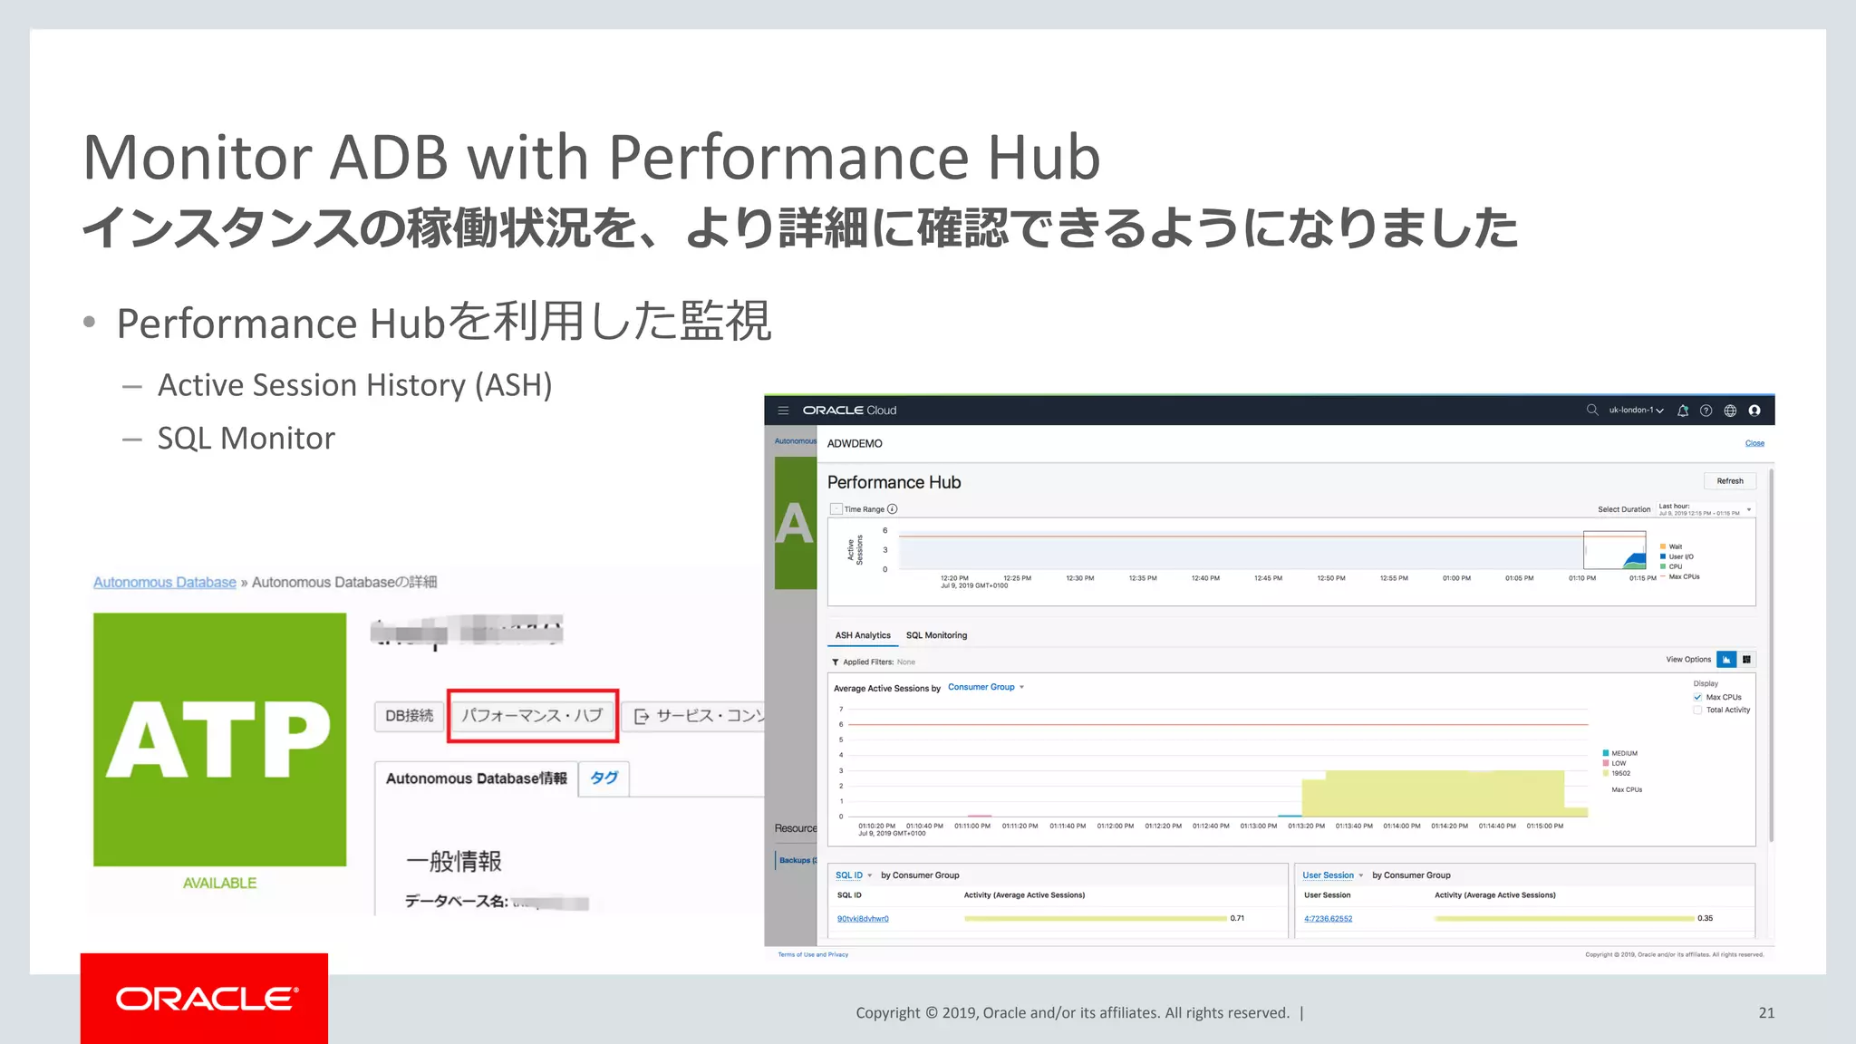This screenshot has width=1856, height=1044.
Task: Click the Max CPUs legend entry in timeline
Action: [1680, 576]
